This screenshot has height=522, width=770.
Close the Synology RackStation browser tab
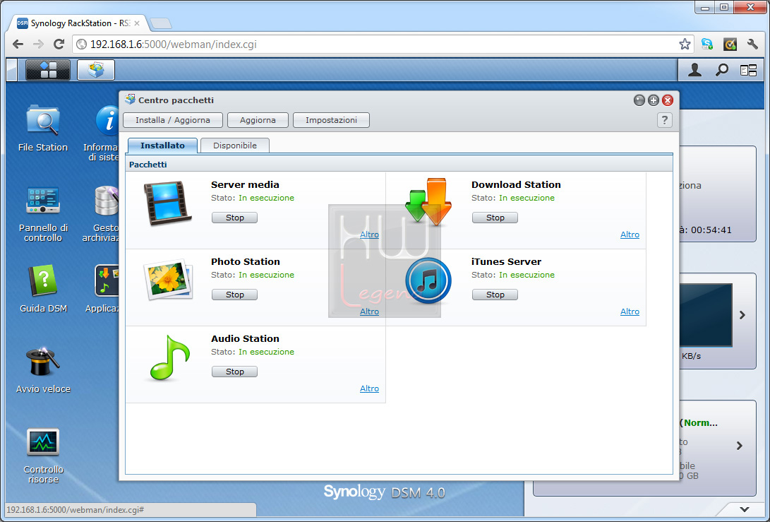[137, 23]
